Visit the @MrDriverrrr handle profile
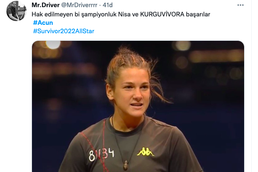This screenshot has width=258, height=172. (x=79, y=5)
